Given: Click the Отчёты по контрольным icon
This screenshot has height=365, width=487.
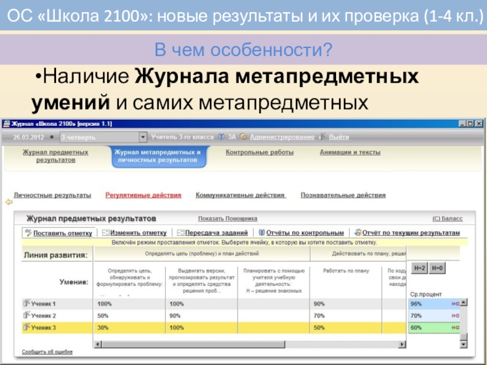Looking at the screenshot, I should pos(262,232).
